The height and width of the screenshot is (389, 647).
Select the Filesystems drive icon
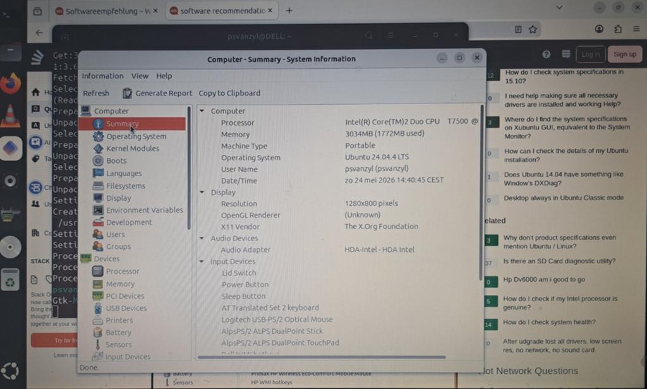pyautogui.click(x=98, y=186)
